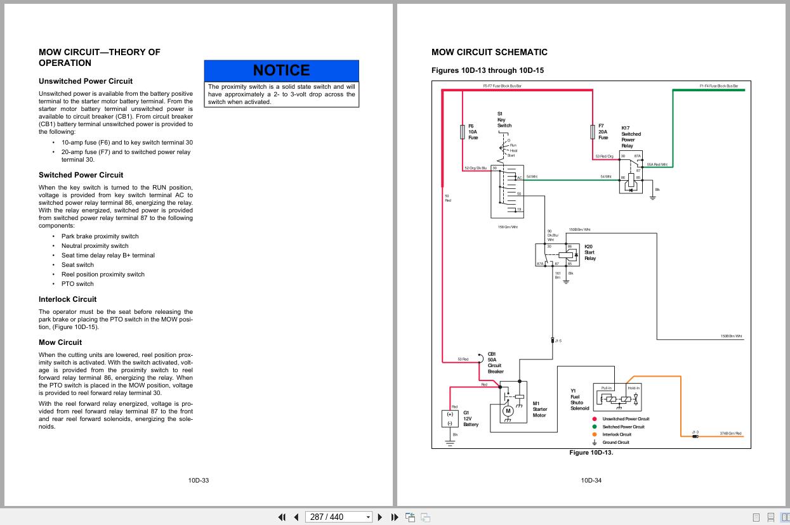Click the 374B Grn/Red wire label

pos(730,434)
